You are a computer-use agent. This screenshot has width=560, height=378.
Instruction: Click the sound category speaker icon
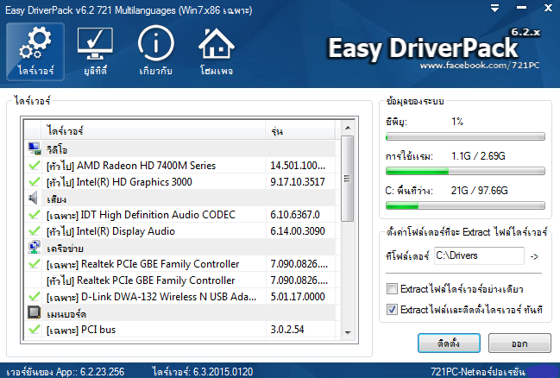click(33, 198)
